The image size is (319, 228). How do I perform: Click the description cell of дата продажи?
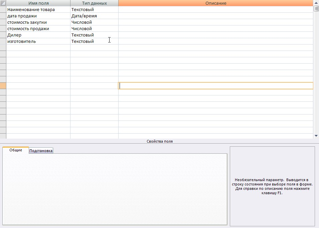click(x=216, y=16)
